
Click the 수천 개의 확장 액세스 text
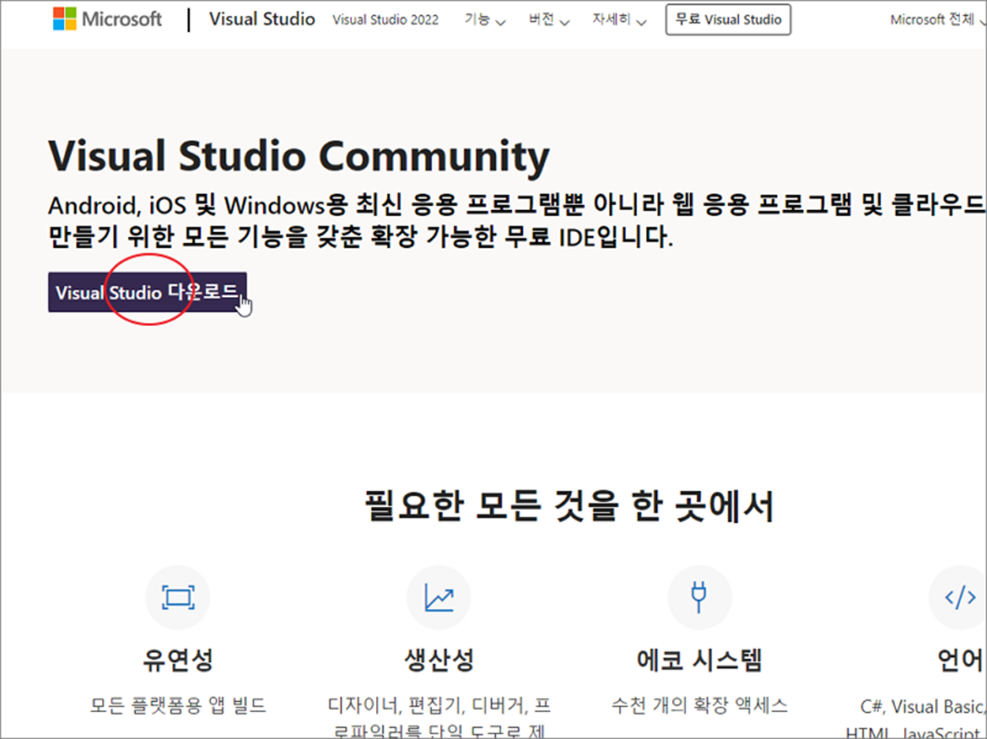point(700,706)
